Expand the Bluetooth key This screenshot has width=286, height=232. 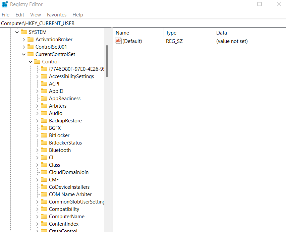pos(37,150)
